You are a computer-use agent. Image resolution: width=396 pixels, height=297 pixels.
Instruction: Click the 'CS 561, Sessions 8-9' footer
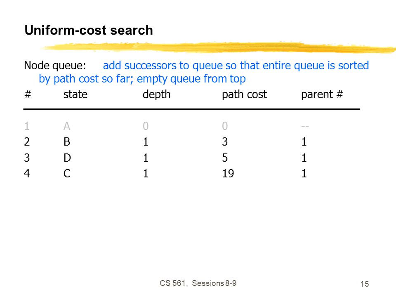[x=198, y=283]
